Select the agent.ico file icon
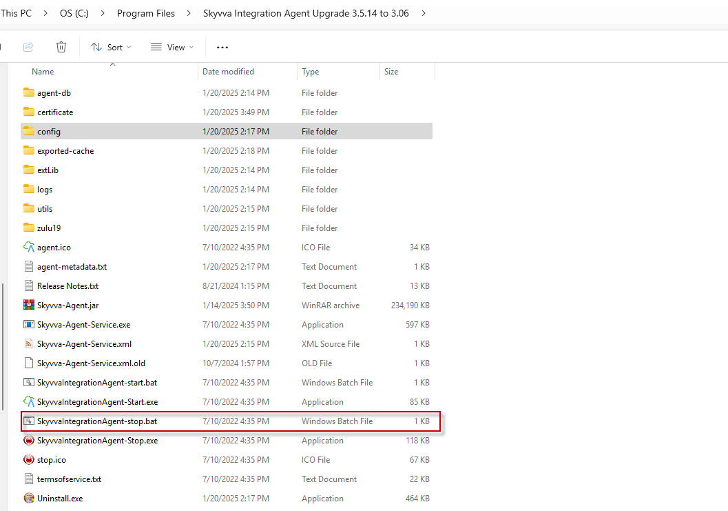 (x=29, y=247)
